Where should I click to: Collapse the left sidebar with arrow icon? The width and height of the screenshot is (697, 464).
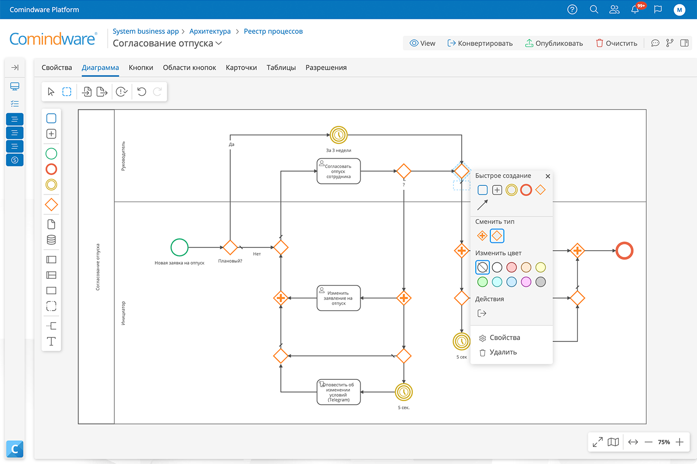(x=15, y=68)
